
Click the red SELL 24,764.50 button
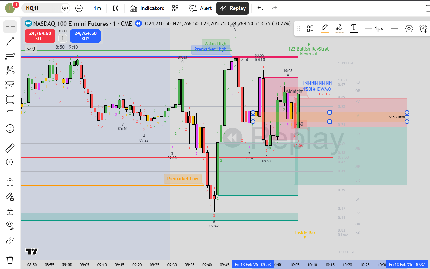pos(40,36)
